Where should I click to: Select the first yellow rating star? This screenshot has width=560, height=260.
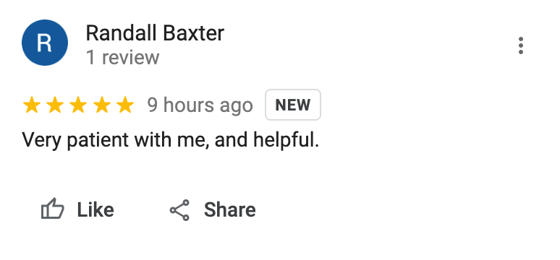pyautogui.click(x=32, y=105)
